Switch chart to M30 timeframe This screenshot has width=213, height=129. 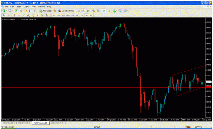tap(68, 15)
